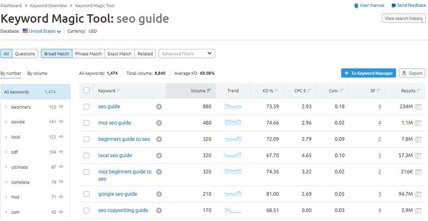Check the 'moz seo guide' row checkbox

tap(86, 123)
